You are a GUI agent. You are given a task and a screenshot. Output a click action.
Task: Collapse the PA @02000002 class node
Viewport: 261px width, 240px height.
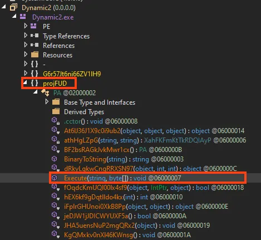36,92
